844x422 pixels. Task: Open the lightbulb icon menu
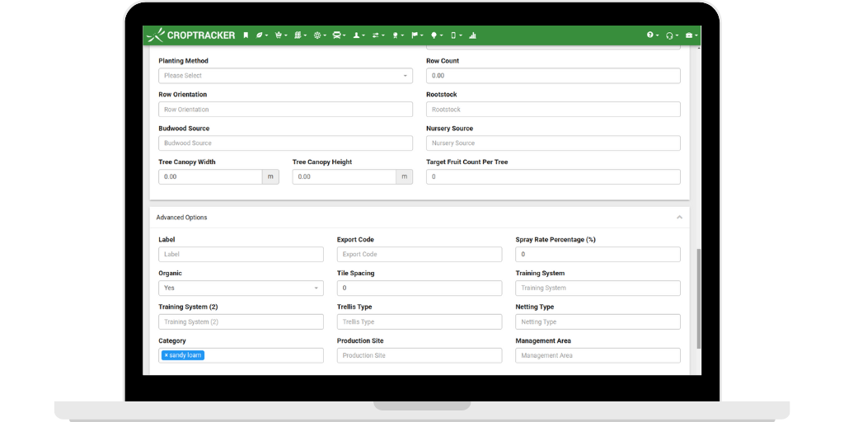tap(434, 35)
